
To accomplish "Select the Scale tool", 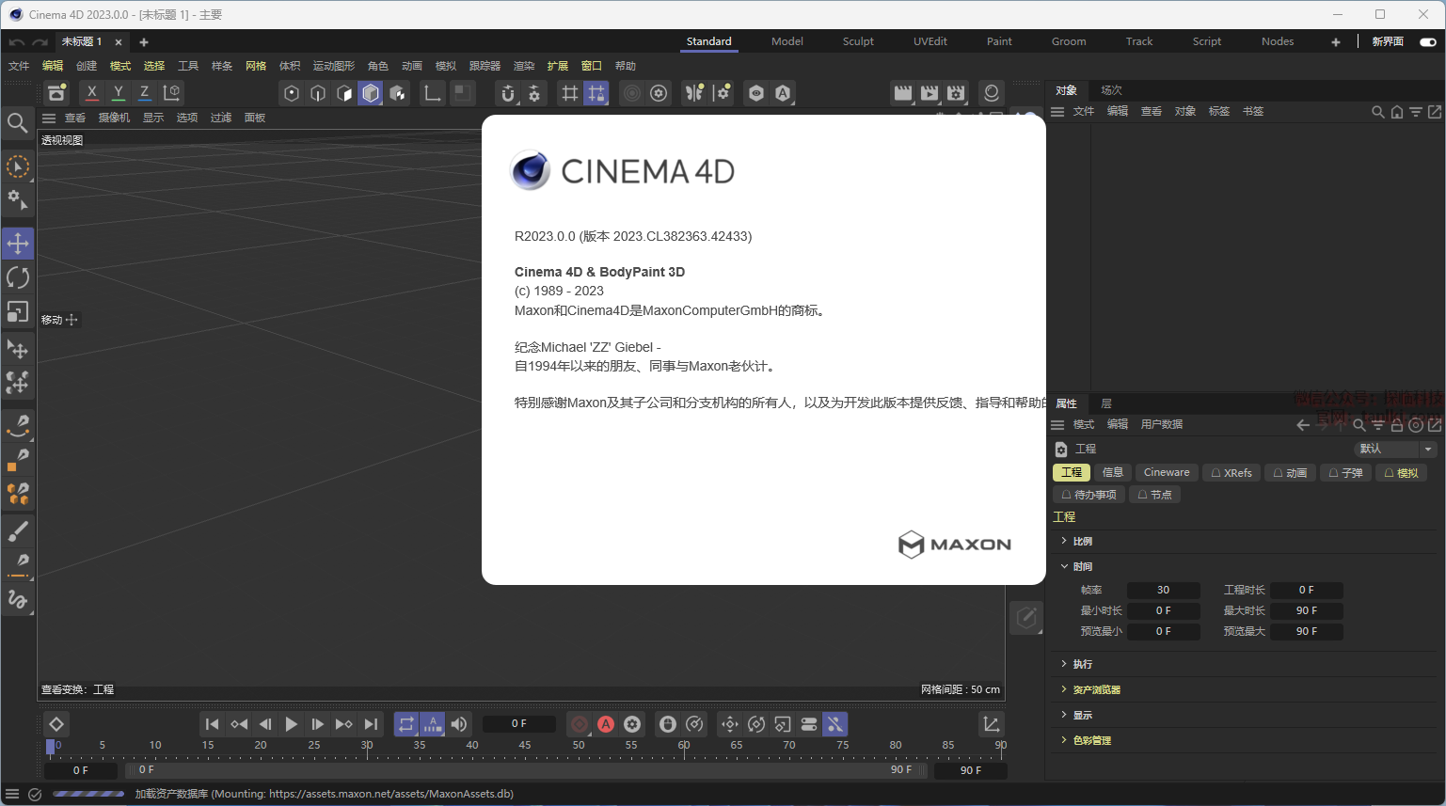I will [x=18, y=311].
